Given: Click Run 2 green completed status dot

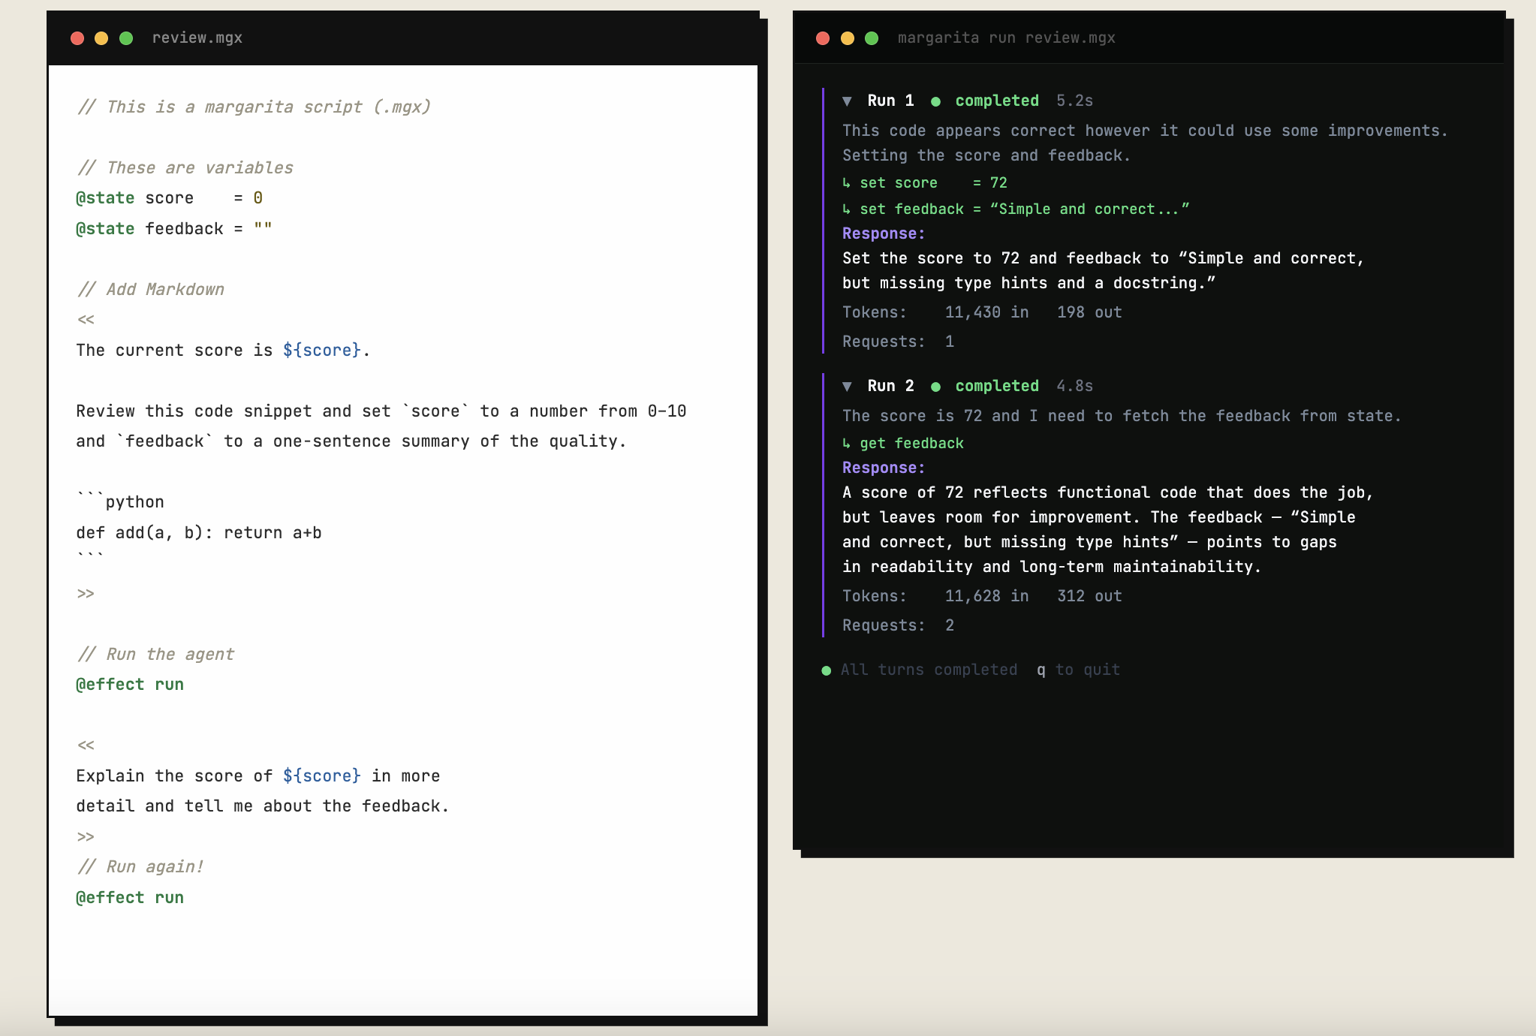Looking at the screenshot, I should [935, 387].
